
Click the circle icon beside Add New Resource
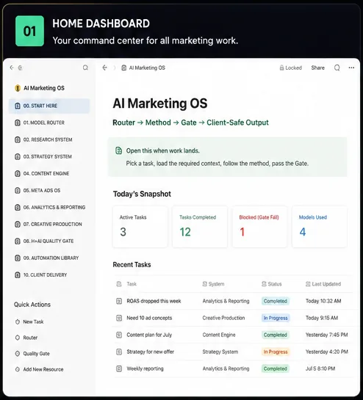[18, 369]
